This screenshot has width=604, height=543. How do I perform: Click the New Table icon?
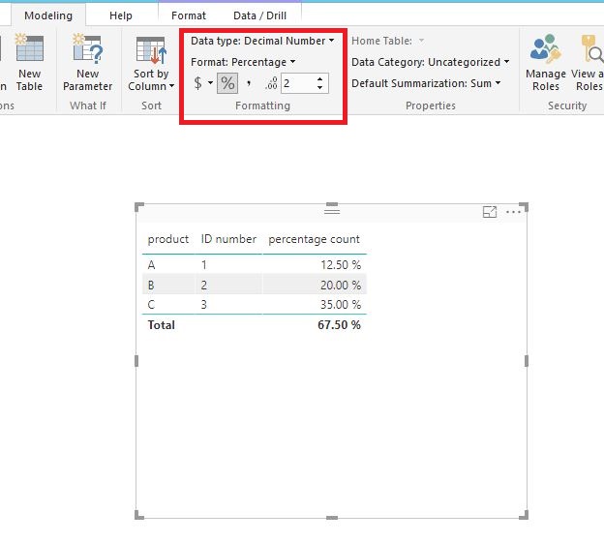point(29,47)
